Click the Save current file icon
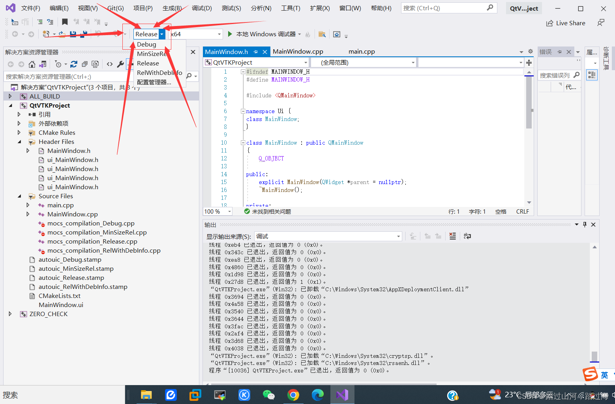The width and height of the screenshot is (615, 404). tap(73, 33)
